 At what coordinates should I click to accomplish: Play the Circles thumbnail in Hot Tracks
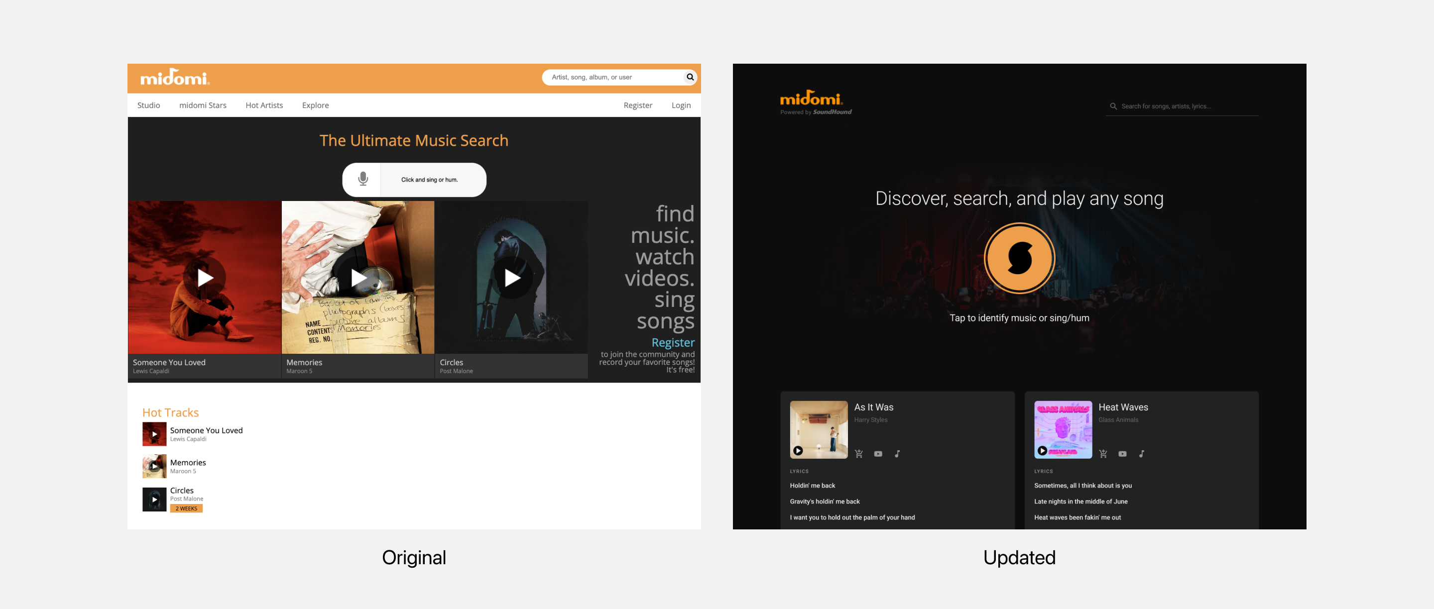point(154,499)
